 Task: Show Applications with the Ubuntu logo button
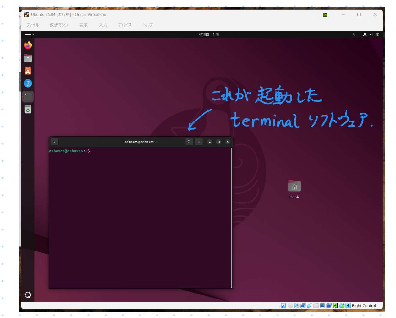coord(28,295)
